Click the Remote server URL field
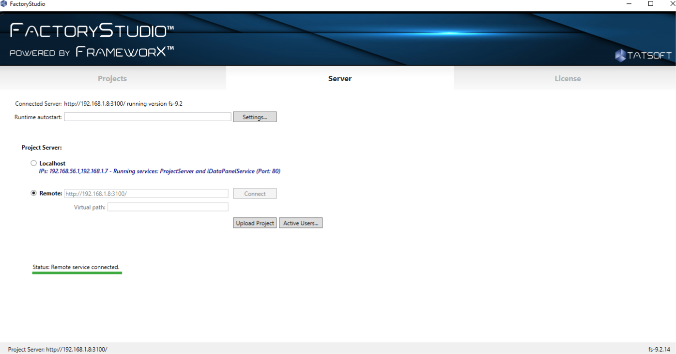The height and width of the screenshot is (354, 676). click(146, 194)
